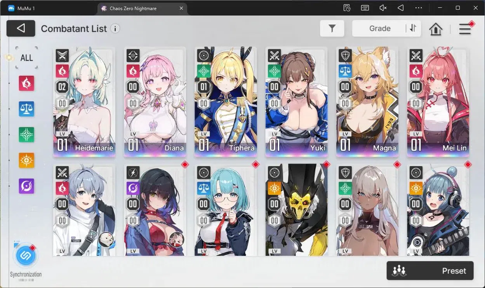Select Diana combatant card
485x288 pixels.
coord(155,102)
